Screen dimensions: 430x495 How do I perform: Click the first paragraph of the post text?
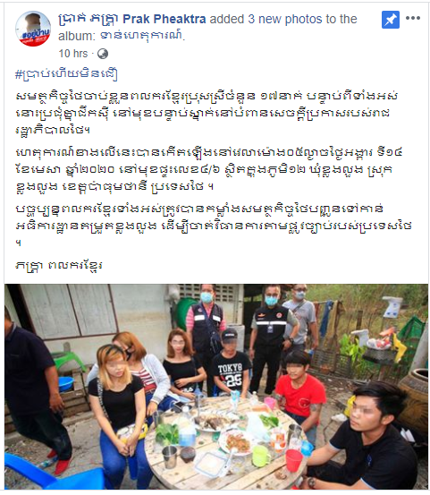pyautogui.click(x=207, y=113)
